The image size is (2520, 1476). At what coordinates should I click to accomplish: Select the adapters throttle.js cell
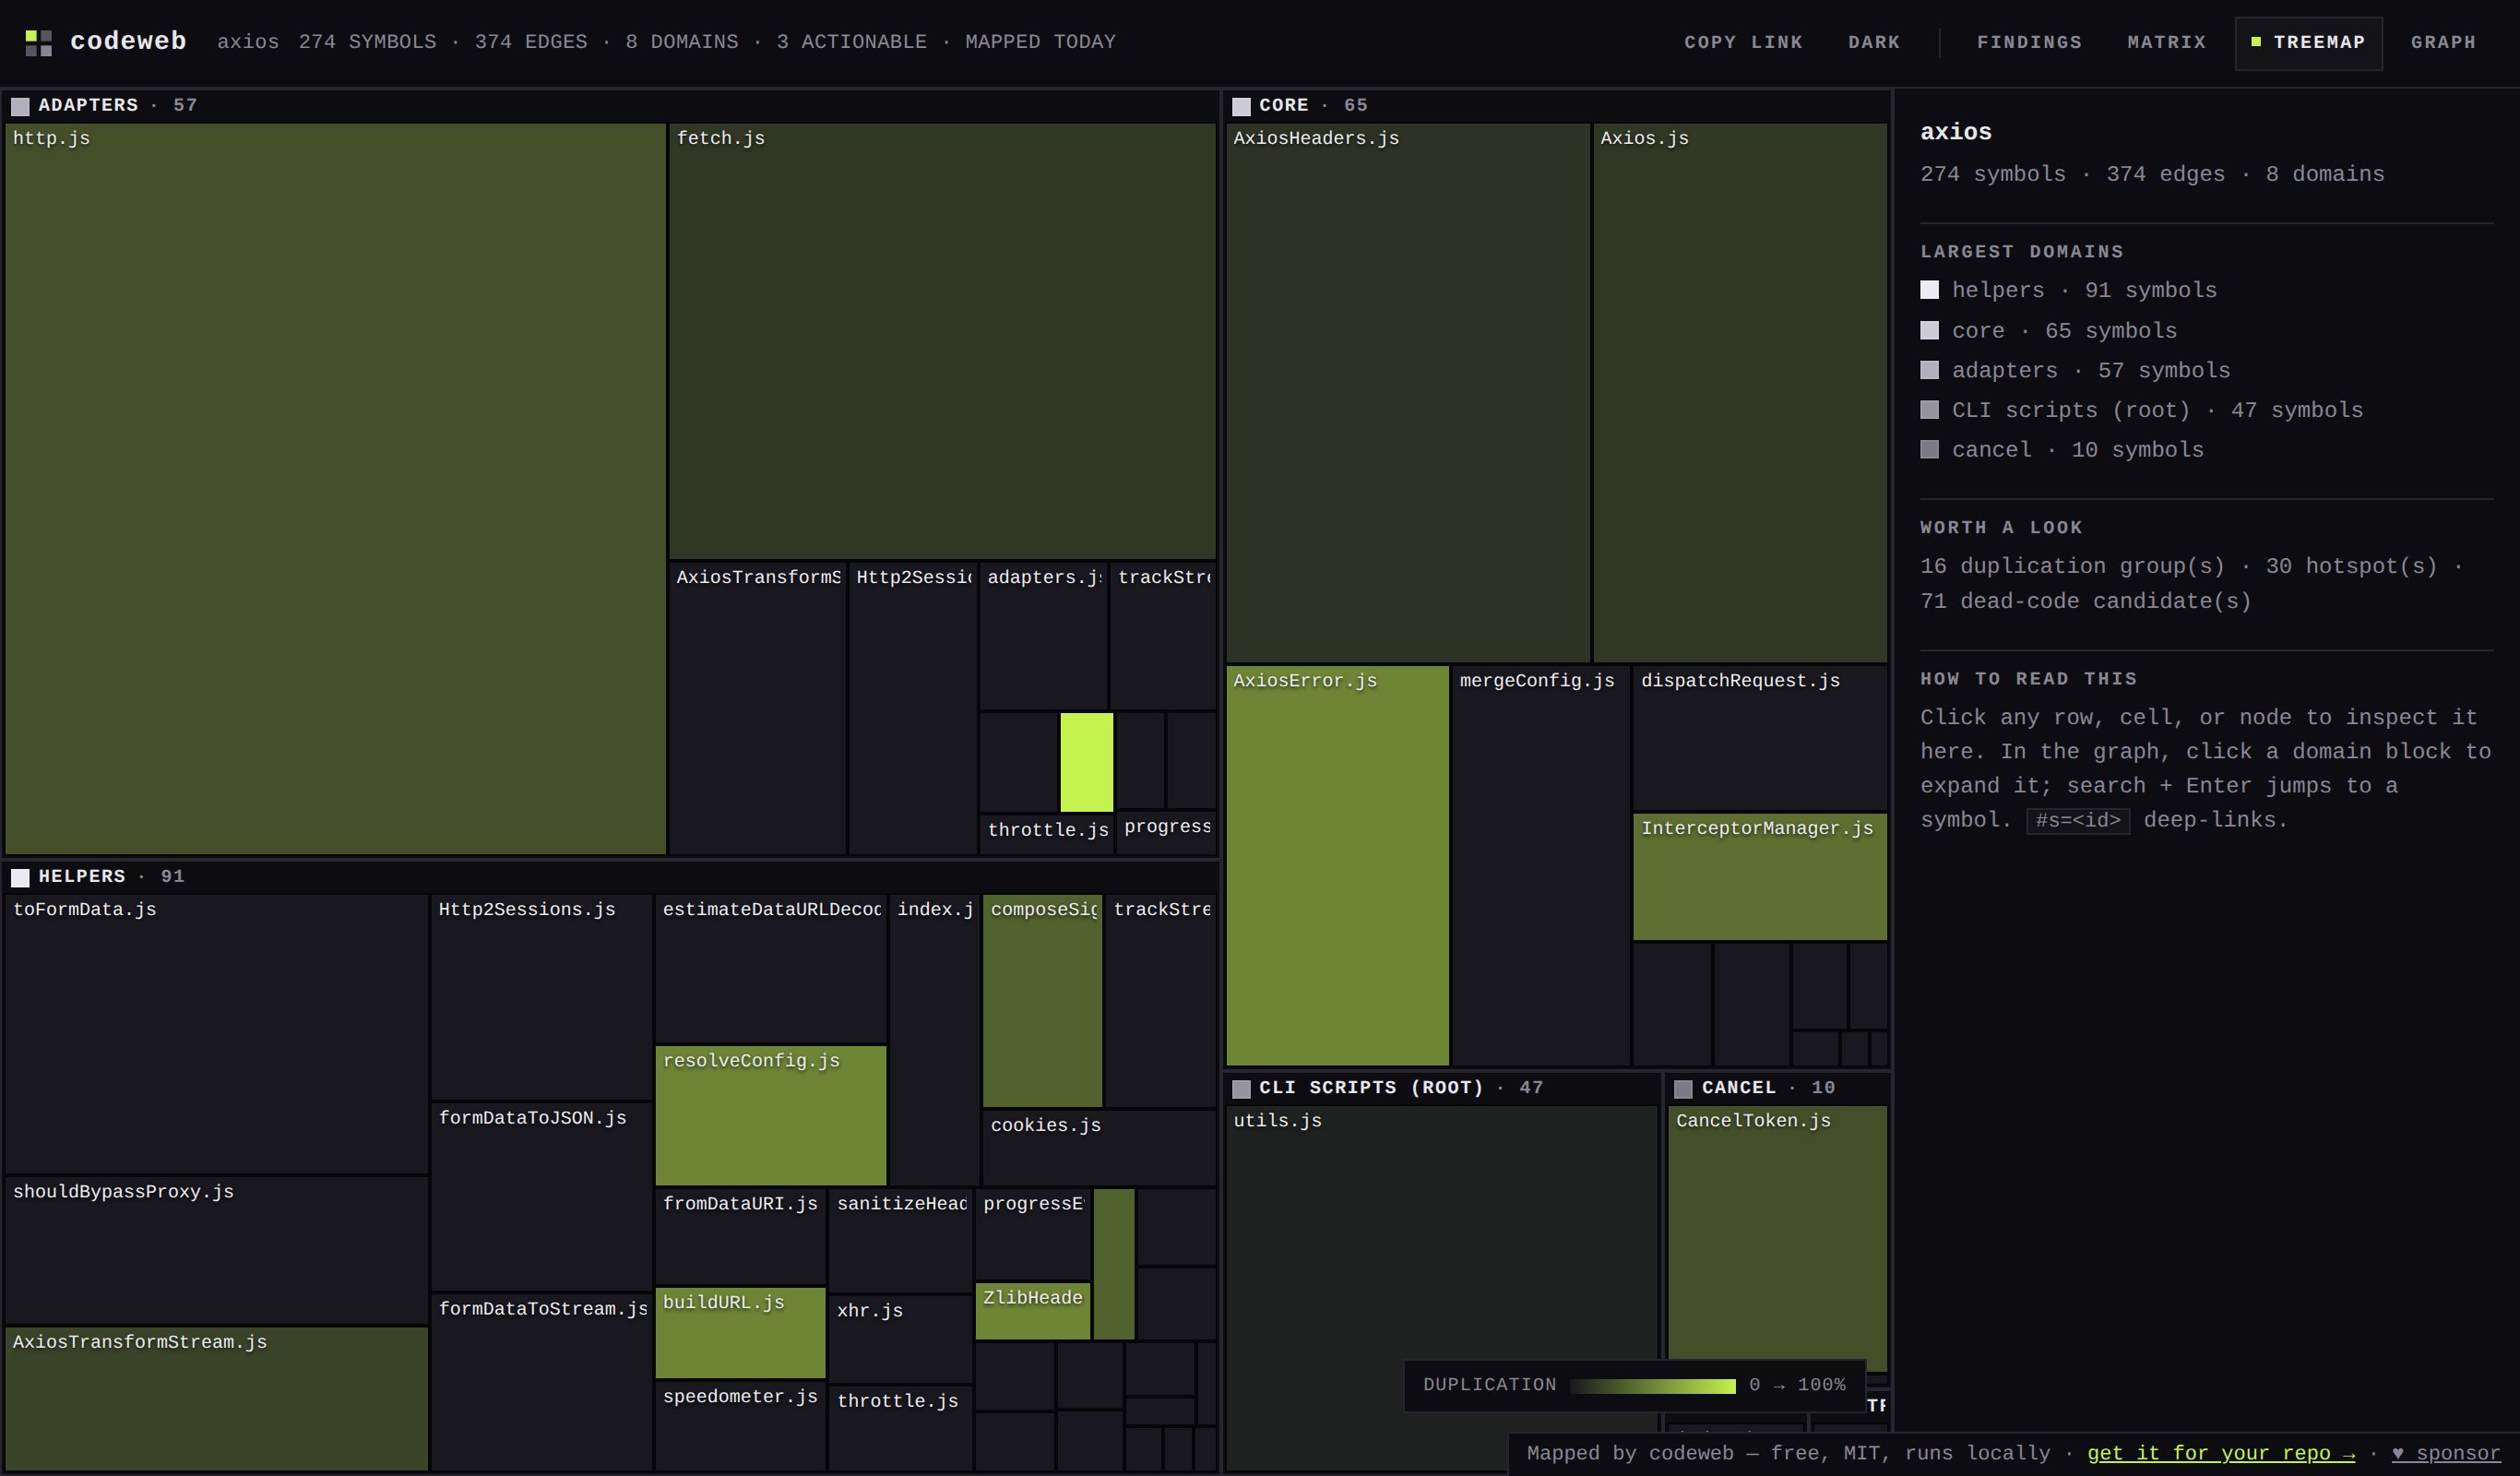click(1047, 833)
